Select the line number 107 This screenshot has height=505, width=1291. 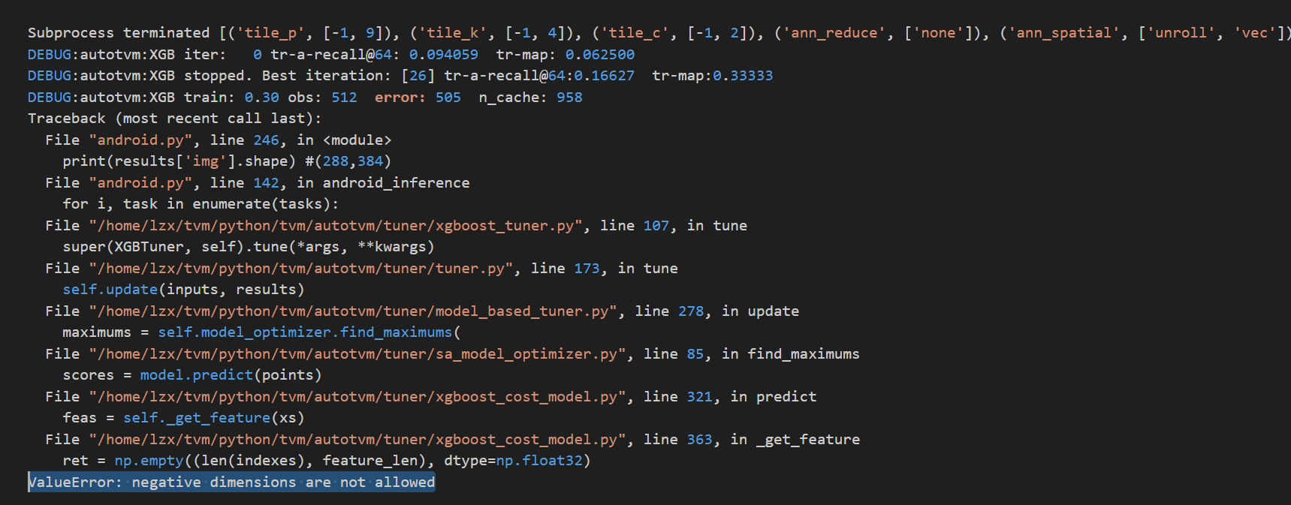[x=656, y=226]
